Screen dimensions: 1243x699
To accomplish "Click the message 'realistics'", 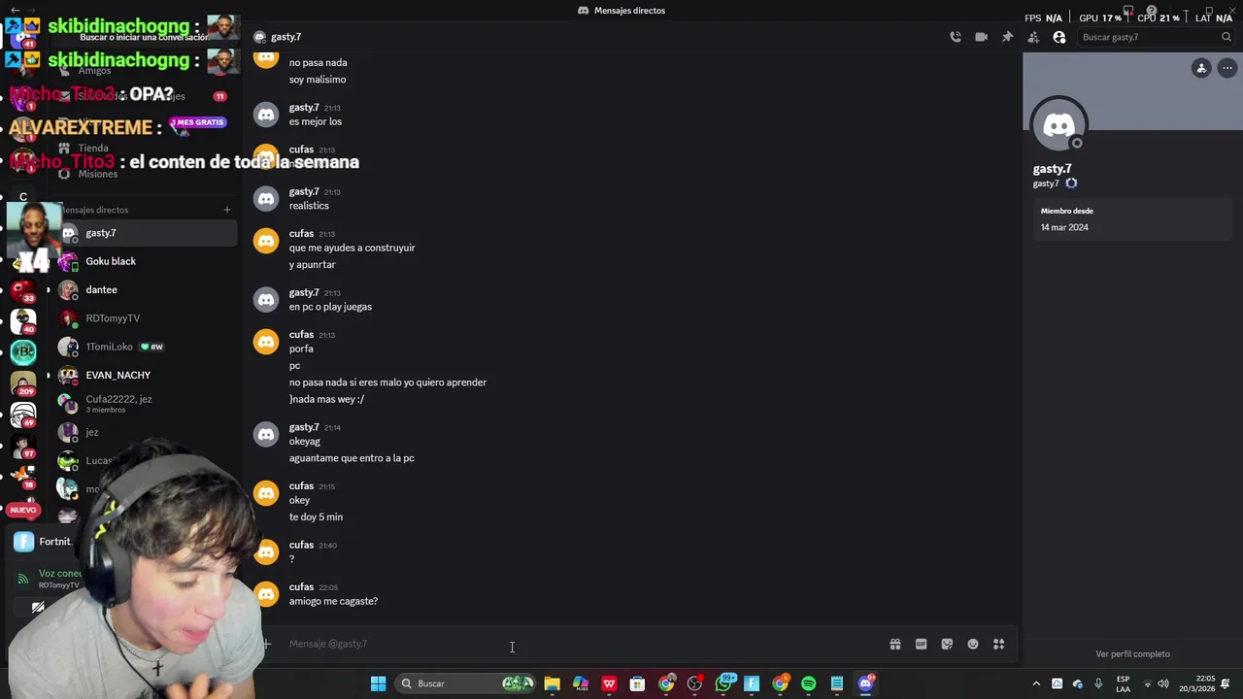I will click(309, 206).
